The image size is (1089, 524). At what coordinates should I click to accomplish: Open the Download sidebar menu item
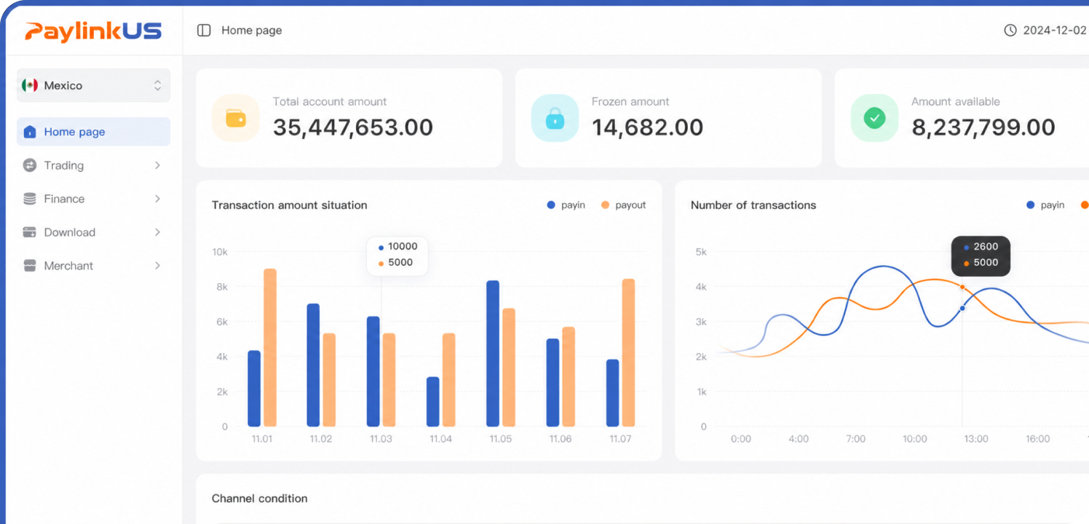93,232
